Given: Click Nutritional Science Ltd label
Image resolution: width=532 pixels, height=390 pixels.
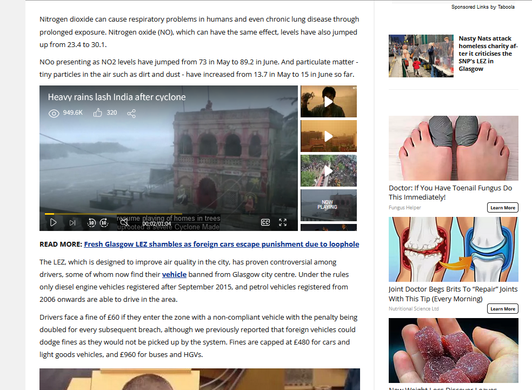Looking at the screenshot, I should 414,308.
